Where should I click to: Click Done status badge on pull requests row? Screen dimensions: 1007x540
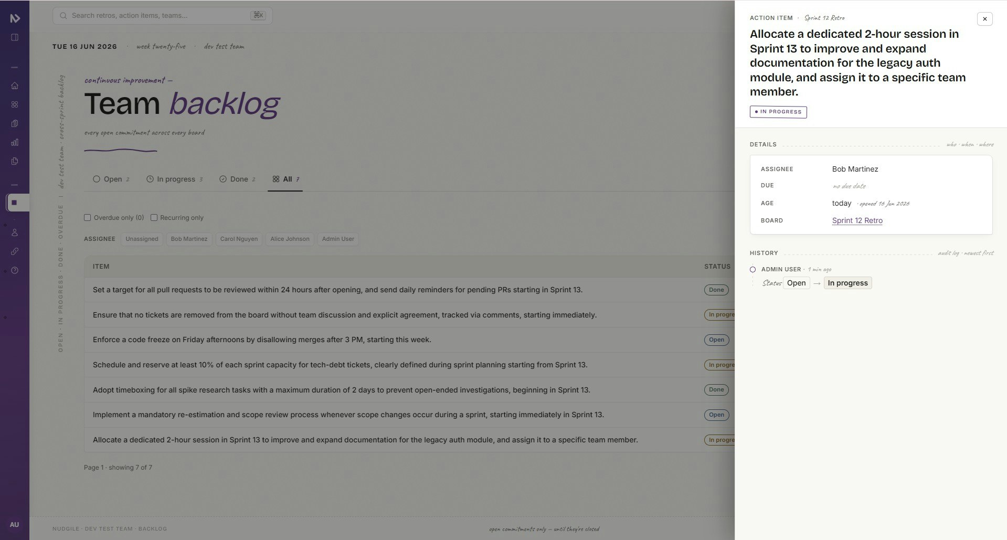click(x=716, y=290)
